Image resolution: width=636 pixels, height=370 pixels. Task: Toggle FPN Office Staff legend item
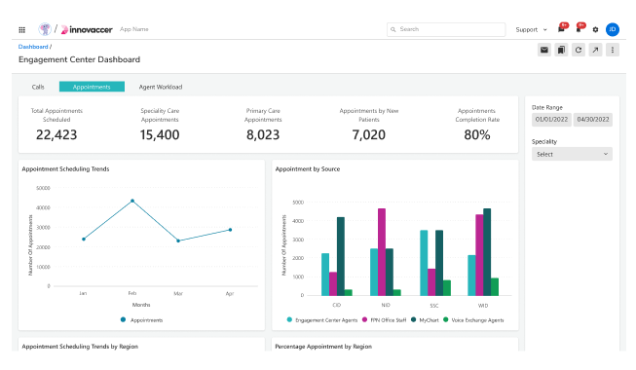click(384, 320)
